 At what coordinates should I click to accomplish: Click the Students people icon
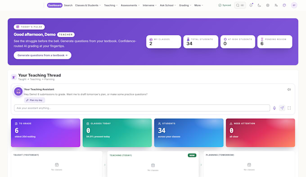click(159, 124)
